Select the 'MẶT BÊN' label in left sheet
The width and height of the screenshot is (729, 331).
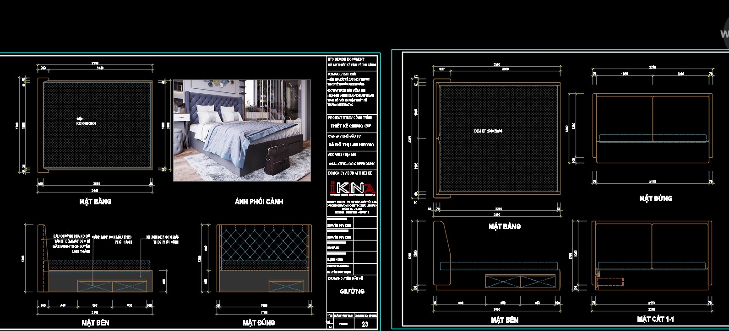(95, 323)
